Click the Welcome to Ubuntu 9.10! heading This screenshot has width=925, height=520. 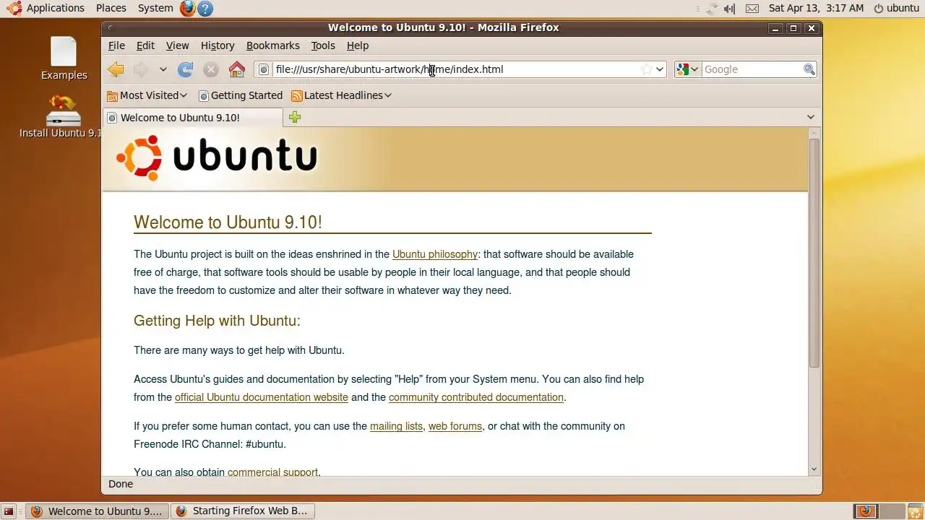point(228,222)
